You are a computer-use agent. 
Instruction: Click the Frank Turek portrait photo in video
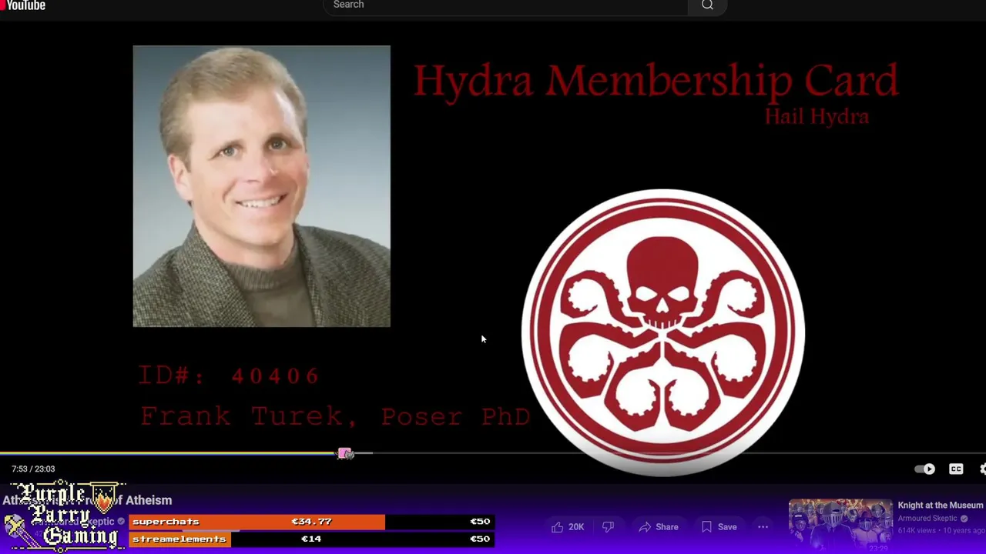point(261,186)
